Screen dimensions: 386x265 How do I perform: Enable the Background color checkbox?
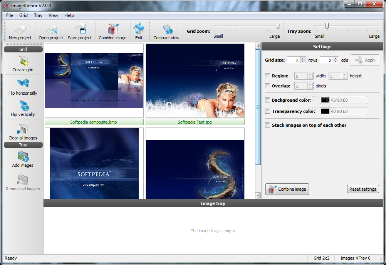268,100
